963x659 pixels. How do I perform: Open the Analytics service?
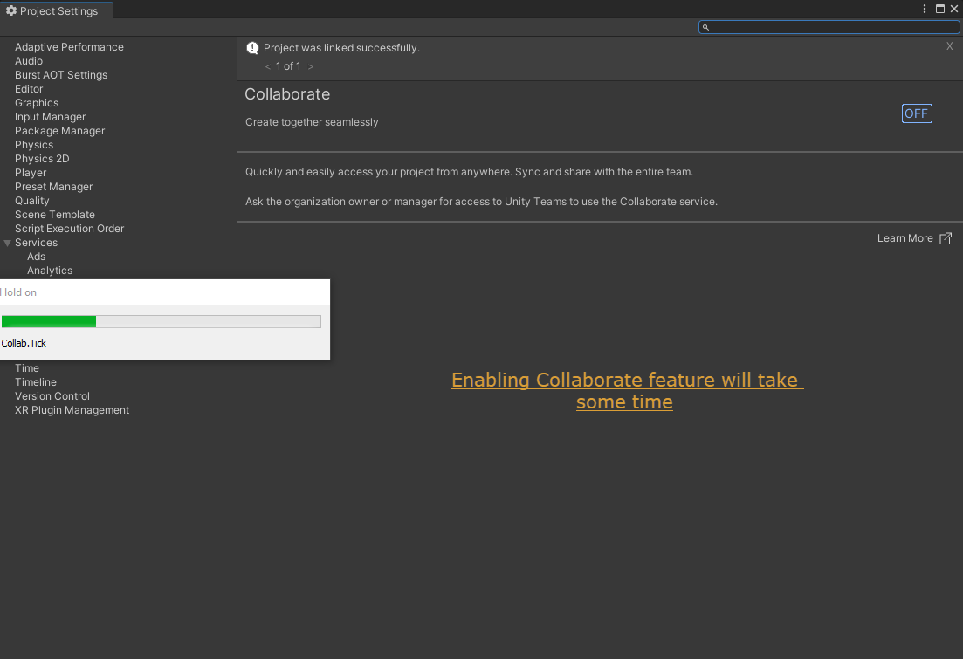50,271
